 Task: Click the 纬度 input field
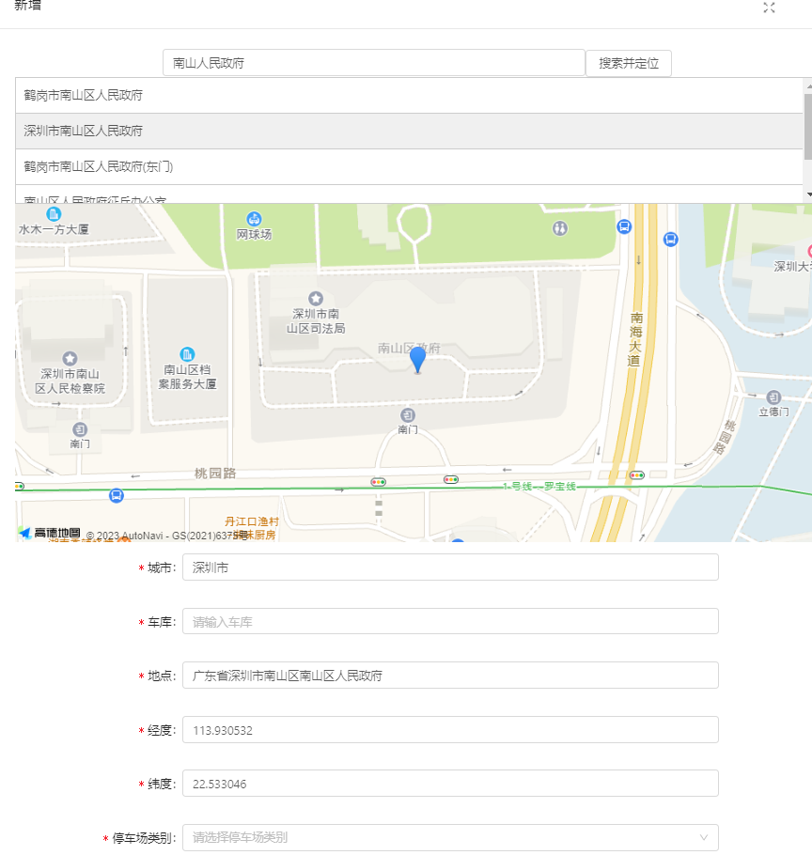click(450, 784)
